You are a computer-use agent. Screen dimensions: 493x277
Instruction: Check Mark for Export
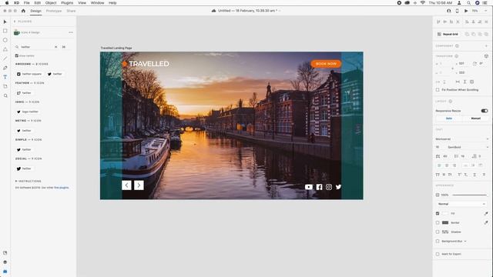[x=438, y=254]
